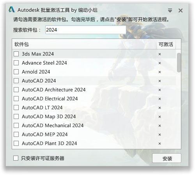
Task: Check the 3ds Max 2024 checkbox
Action: click(x=16, y=54)
